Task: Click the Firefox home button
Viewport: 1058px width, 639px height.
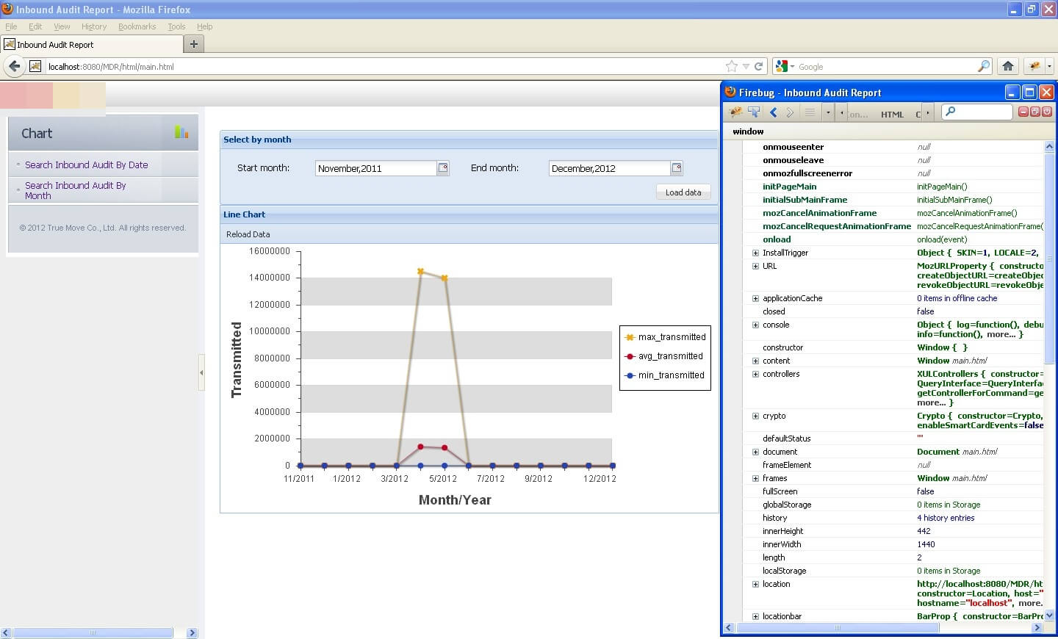Action: [1007, 65]
